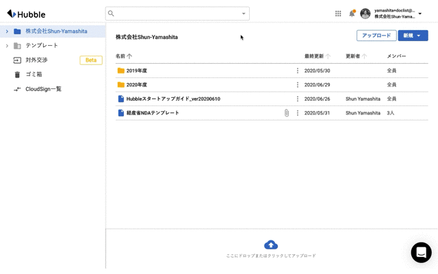Click the 対外交渉 icon
The height and width of the screenshot is (274, 438).
[17, 60]
